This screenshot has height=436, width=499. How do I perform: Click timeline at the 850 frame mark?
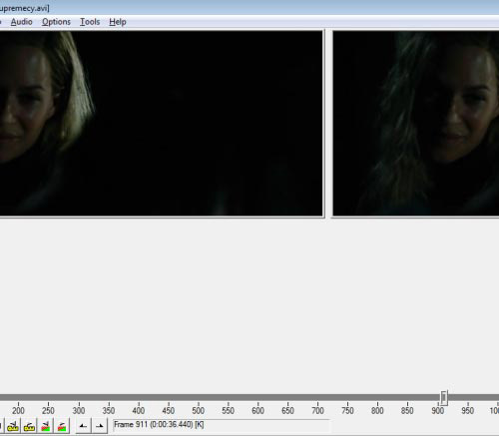407,397
